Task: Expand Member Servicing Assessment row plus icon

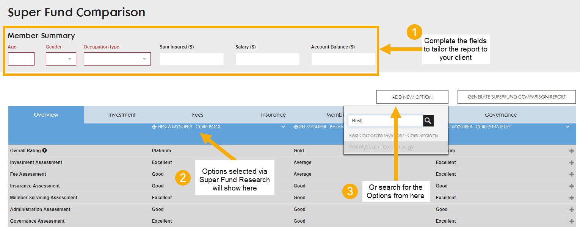Action: coord(572,198)
